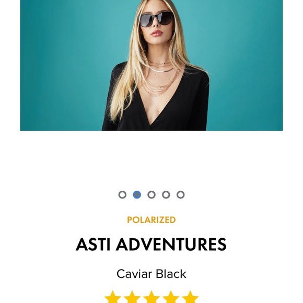The height and width of the screenshot is (303, 303).
Task: Click the first yellow rating star
Action: point(113,297)
